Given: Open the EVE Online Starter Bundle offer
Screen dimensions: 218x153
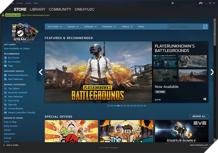Looking at the screenshot, I should [x=182, y=131].
